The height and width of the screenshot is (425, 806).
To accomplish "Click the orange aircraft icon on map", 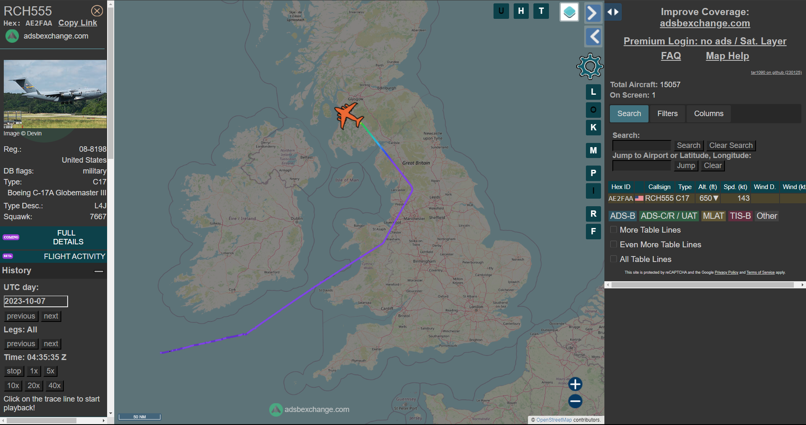I will 348,115.
